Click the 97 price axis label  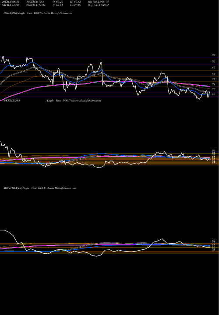[214, 55]
